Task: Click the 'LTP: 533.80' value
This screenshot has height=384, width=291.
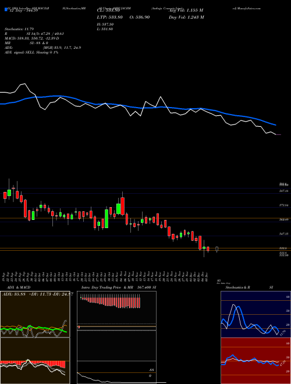Action: point(110,17)
